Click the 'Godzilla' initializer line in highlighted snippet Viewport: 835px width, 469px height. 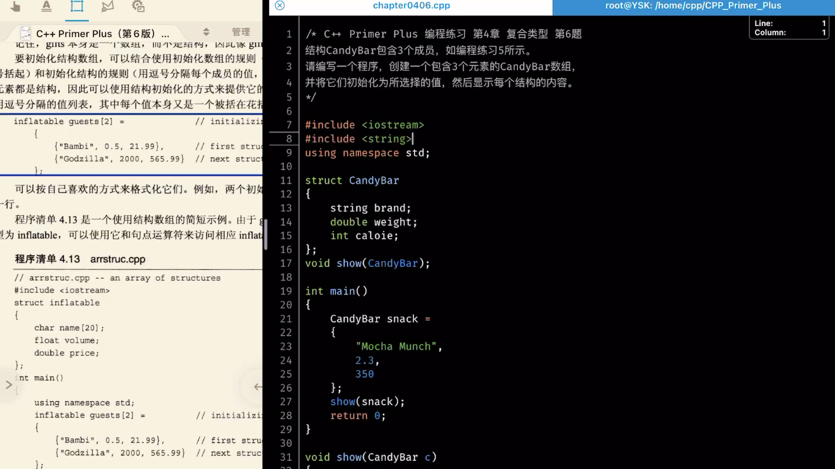click(x=119, y=159)
